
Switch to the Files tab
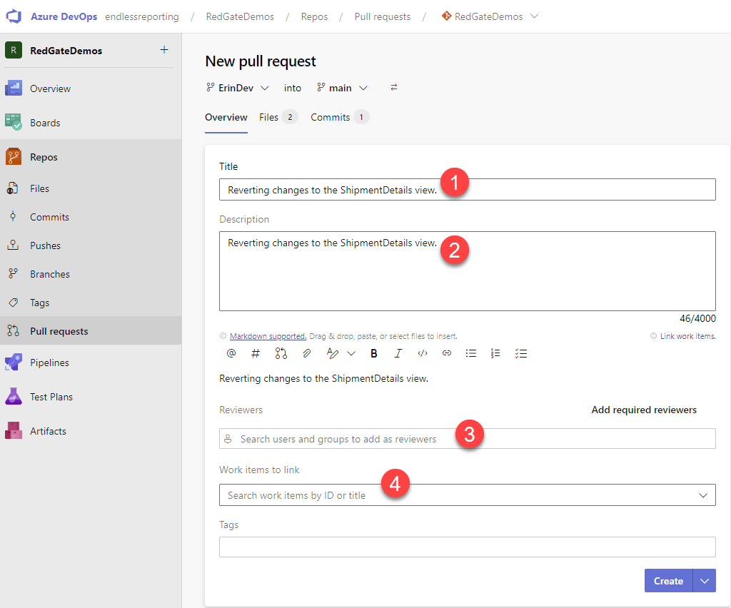278,117
